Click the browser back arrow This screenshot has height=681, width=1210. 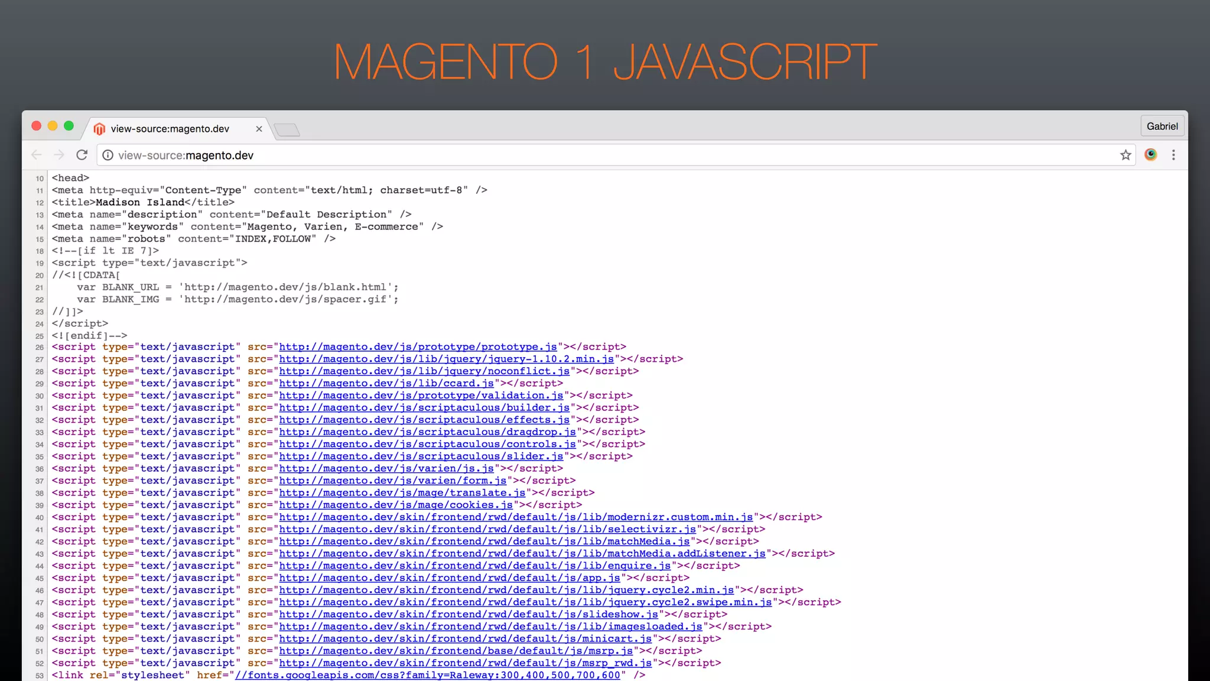[37, 155]
